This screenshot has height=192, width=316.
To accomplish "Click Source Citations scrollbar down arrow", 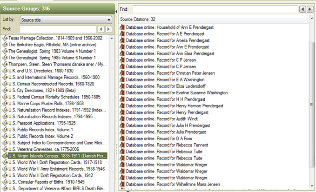I will [312, 186].
